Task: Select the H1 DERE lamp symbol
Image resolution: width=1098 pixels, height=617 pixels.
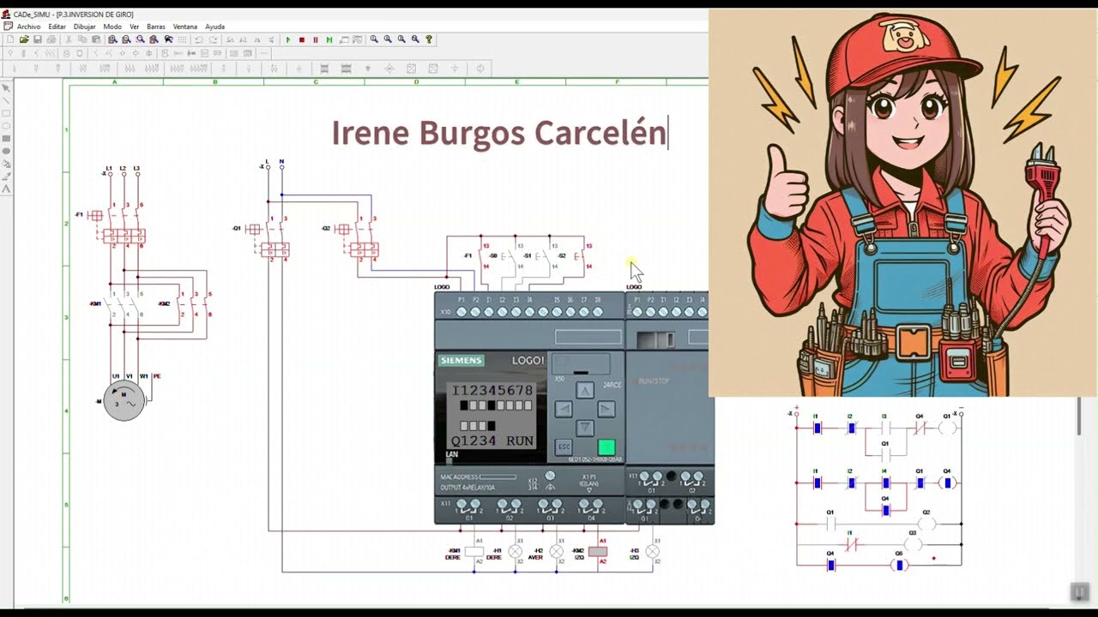Action: click(516, 552)
